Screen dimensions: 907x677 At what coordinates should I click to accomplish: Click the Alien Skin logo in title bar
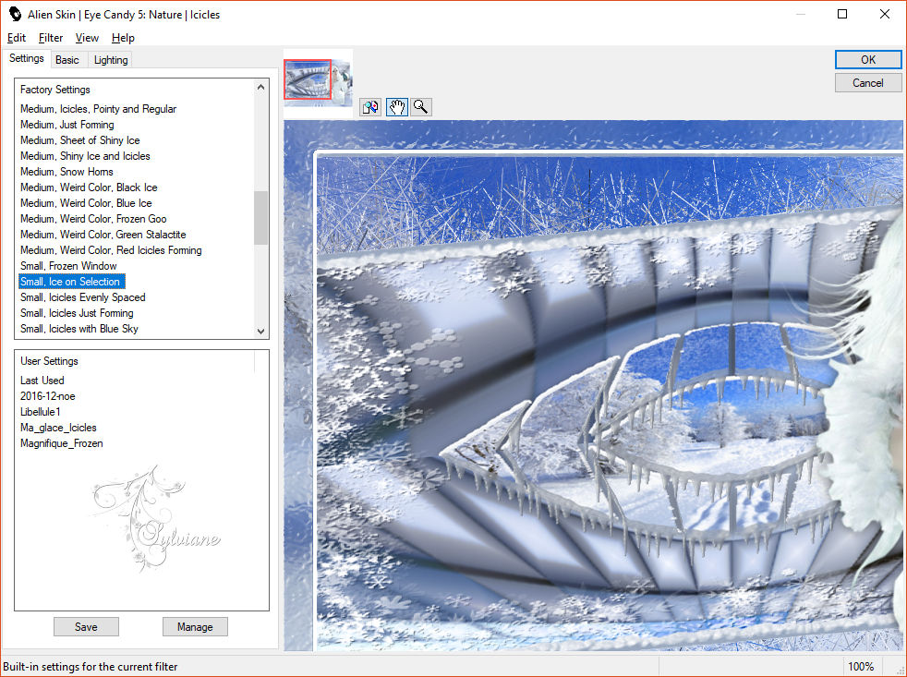15,14
